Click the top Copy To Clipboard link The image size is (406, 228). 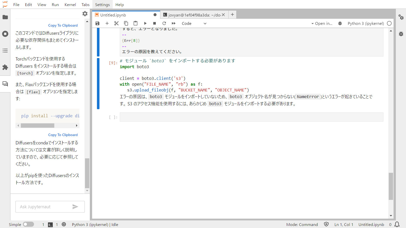63,25
